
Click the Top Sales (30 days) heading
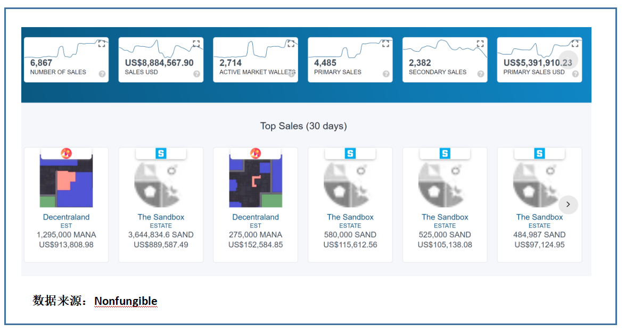(x=303, y=126)
